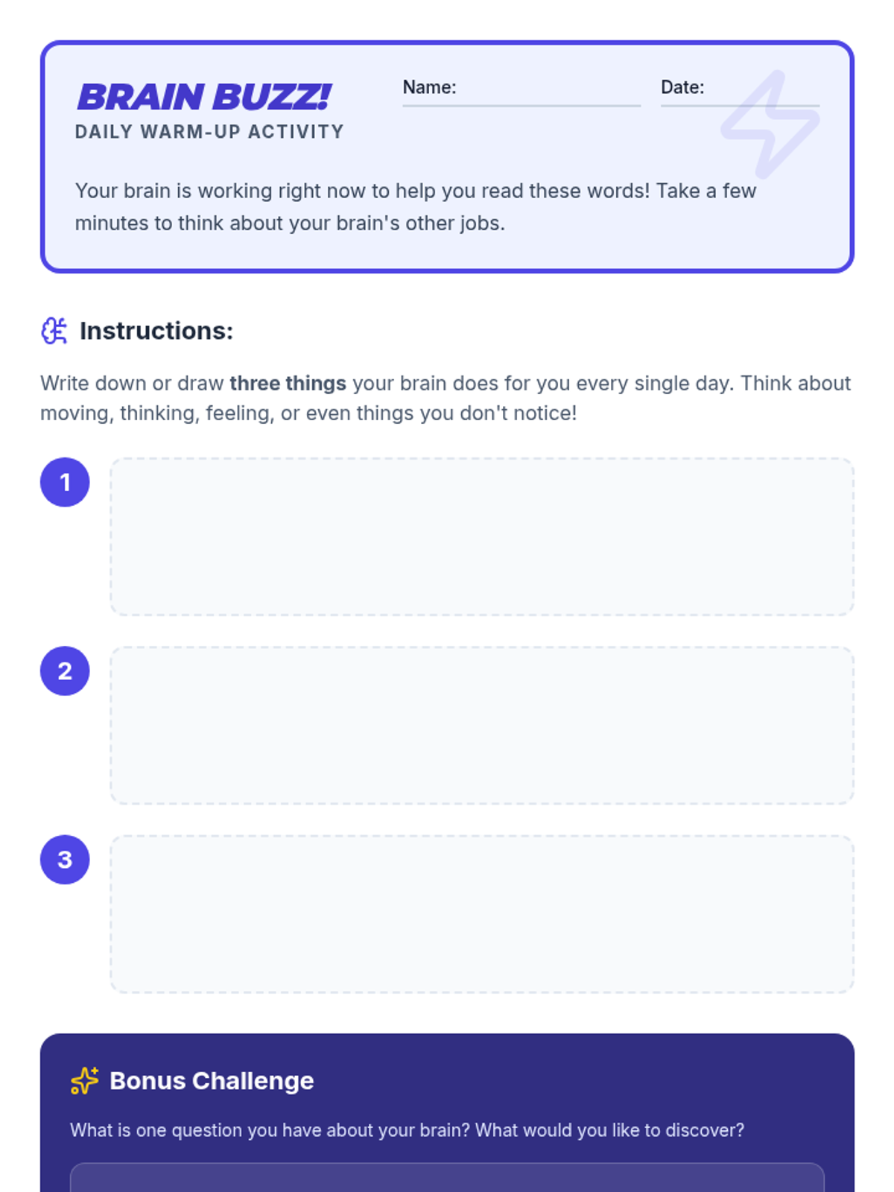Image resolution: width=894 pixels, height=1192 pixels.
Task: Click the Bonus Challenge heading
Action: [212, 1080]
